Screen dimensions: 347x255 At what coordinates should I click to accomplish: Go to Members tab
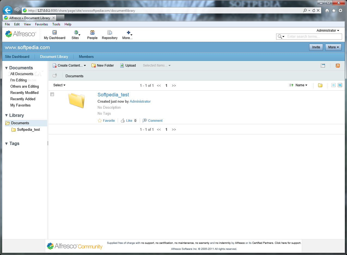coord(86,57)
